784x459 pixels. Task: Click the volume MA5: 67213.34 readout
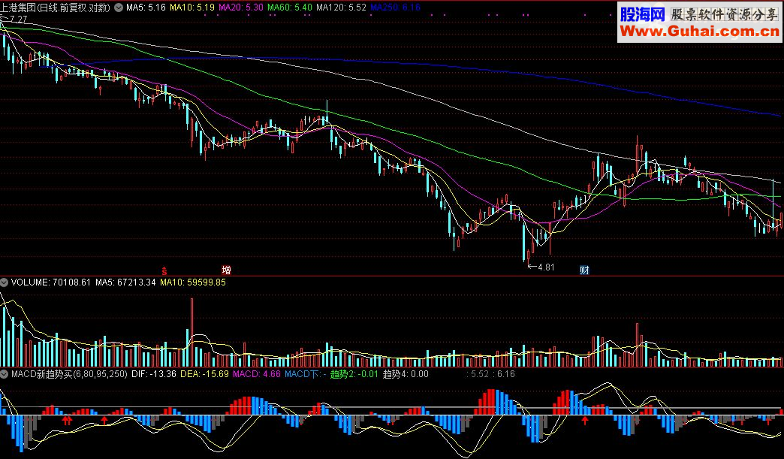pyautogui.click(x=125, y=282)
